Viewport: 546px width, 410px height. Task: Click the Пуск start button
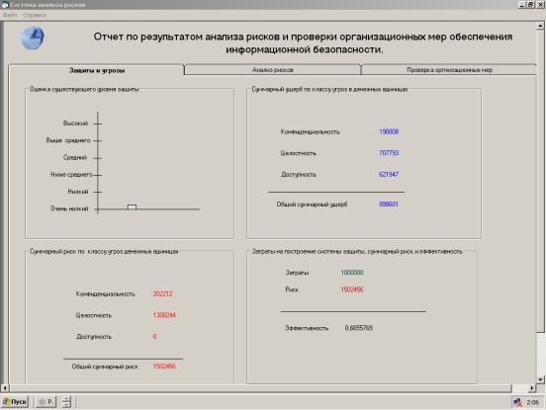(x=15, y=402)
